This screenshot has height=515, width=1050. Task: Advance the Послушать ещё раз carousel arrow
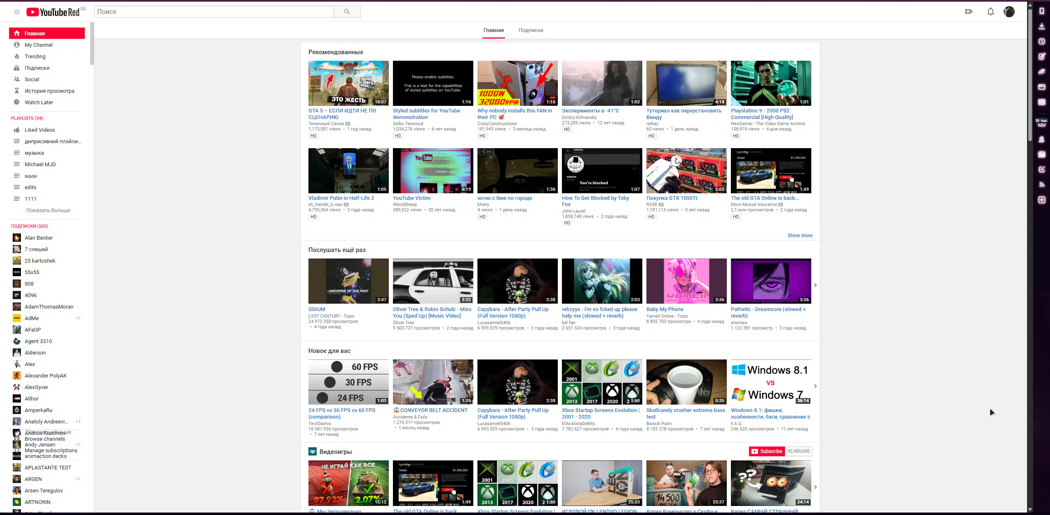tap(815, 285)
